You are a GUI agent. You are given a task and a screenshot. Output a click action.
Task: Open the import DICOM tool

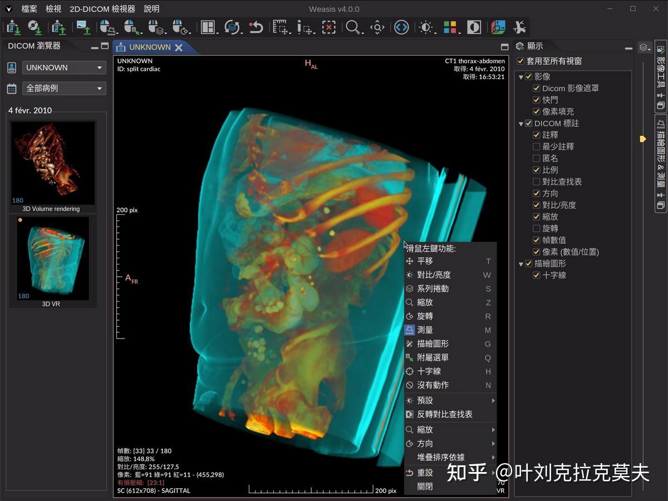point(12,27)
